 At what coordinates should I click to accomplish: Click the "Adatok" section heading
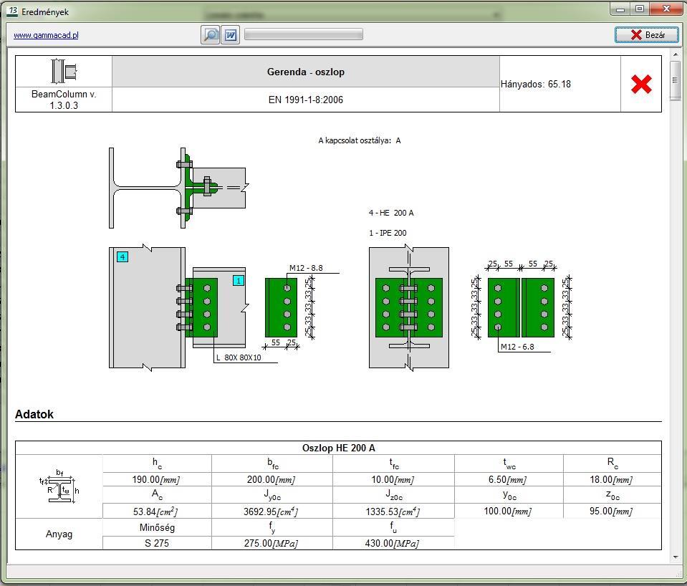click(34, 414)
